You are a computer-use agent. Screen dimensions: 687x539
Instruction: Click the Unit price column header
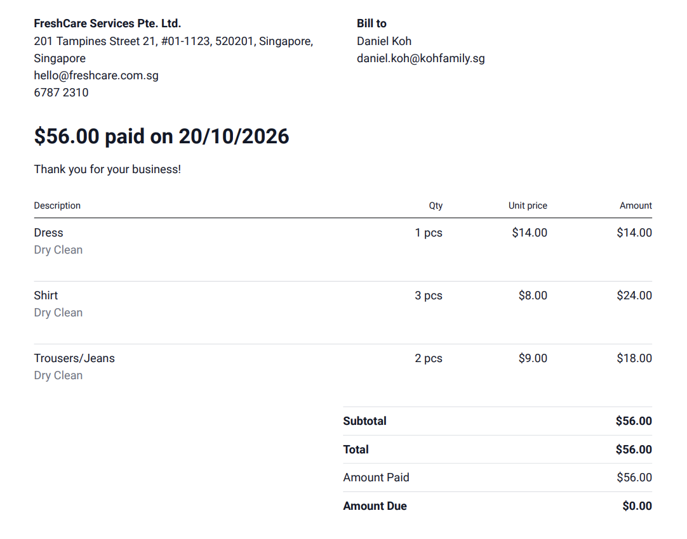point(528,205)
